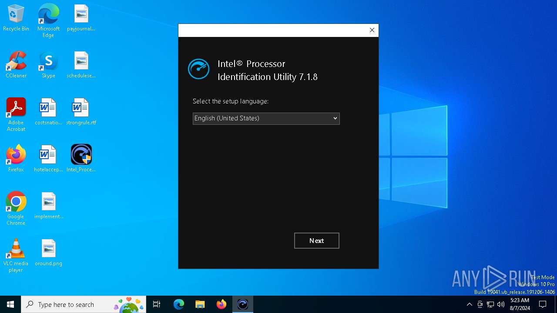Select schedulese image file on desktop
Viewport: 557px width, 313px height.
(x=81, y=65)
